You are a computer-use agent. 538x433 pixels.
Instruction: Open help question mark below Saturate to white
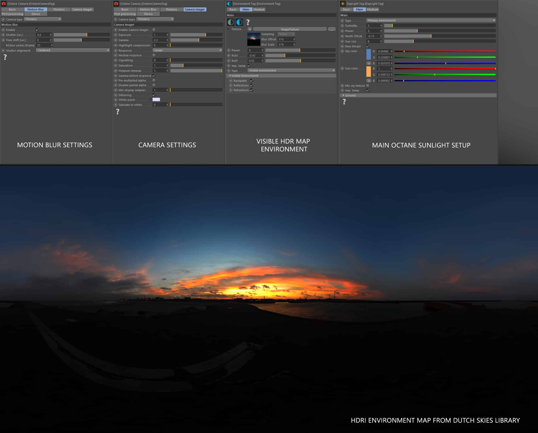pos(117,112)
